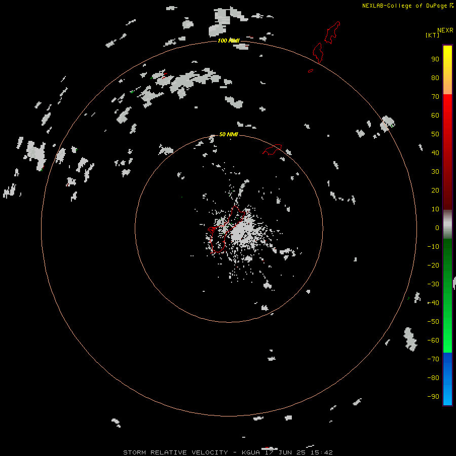Click the northernmost red island outline at top right
This screenshot has height=456, width=456.
click(x=332, y=32)
